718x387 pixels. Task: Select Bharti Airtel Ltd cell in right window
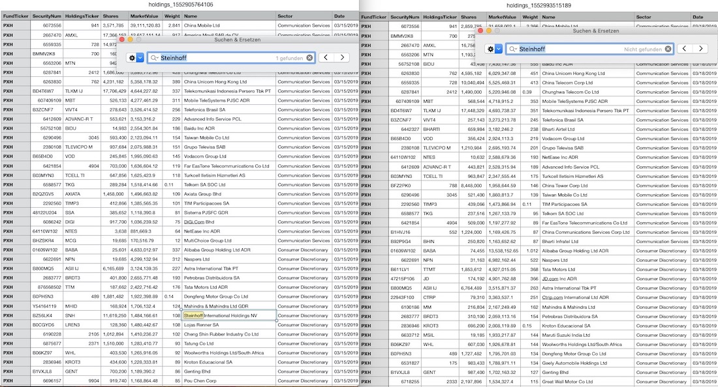[587, 129]
